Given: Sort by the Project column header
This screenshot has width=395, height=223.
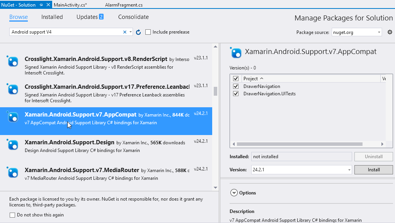Looking at the screenshot, I should 253,78.
